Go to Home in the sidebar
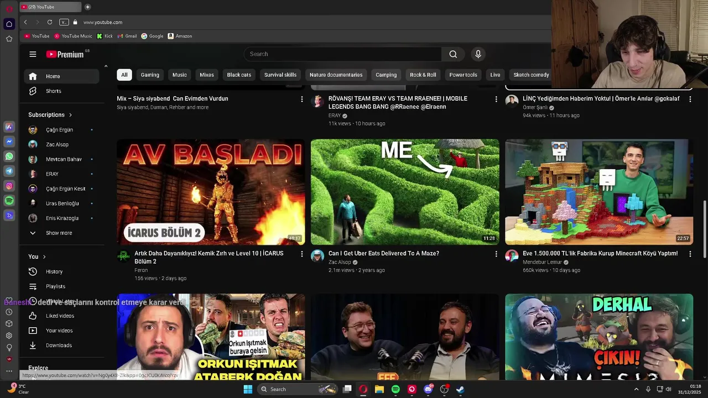 pyautogui.click(x=61, y=76)
